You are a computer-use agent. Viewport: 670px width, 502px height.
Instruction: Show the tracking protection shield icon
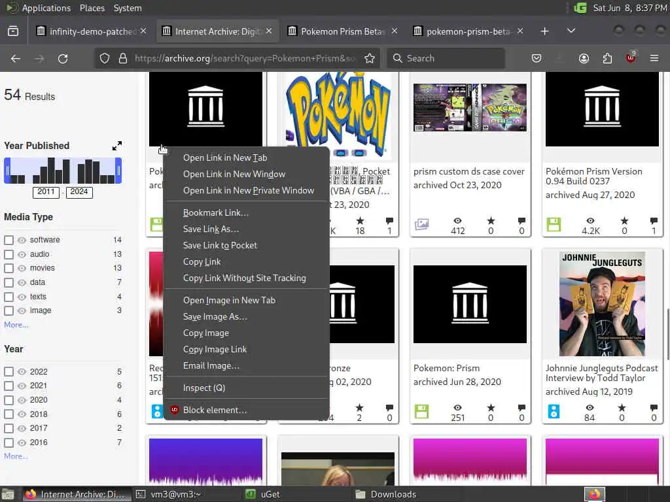click(105, 58)
